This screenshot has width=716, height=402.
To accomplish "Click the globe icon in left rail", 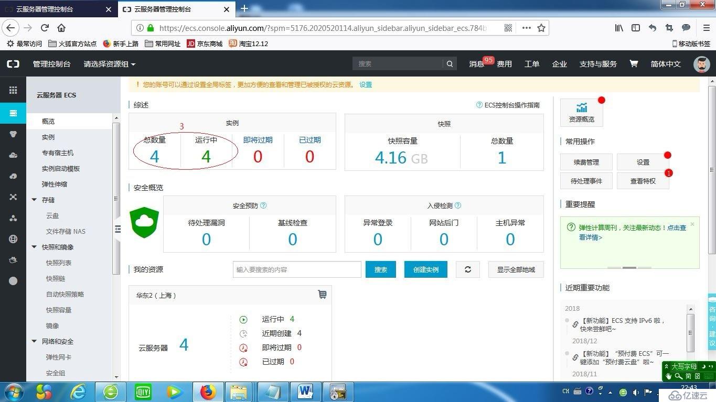I will click(x=13, y=239).
